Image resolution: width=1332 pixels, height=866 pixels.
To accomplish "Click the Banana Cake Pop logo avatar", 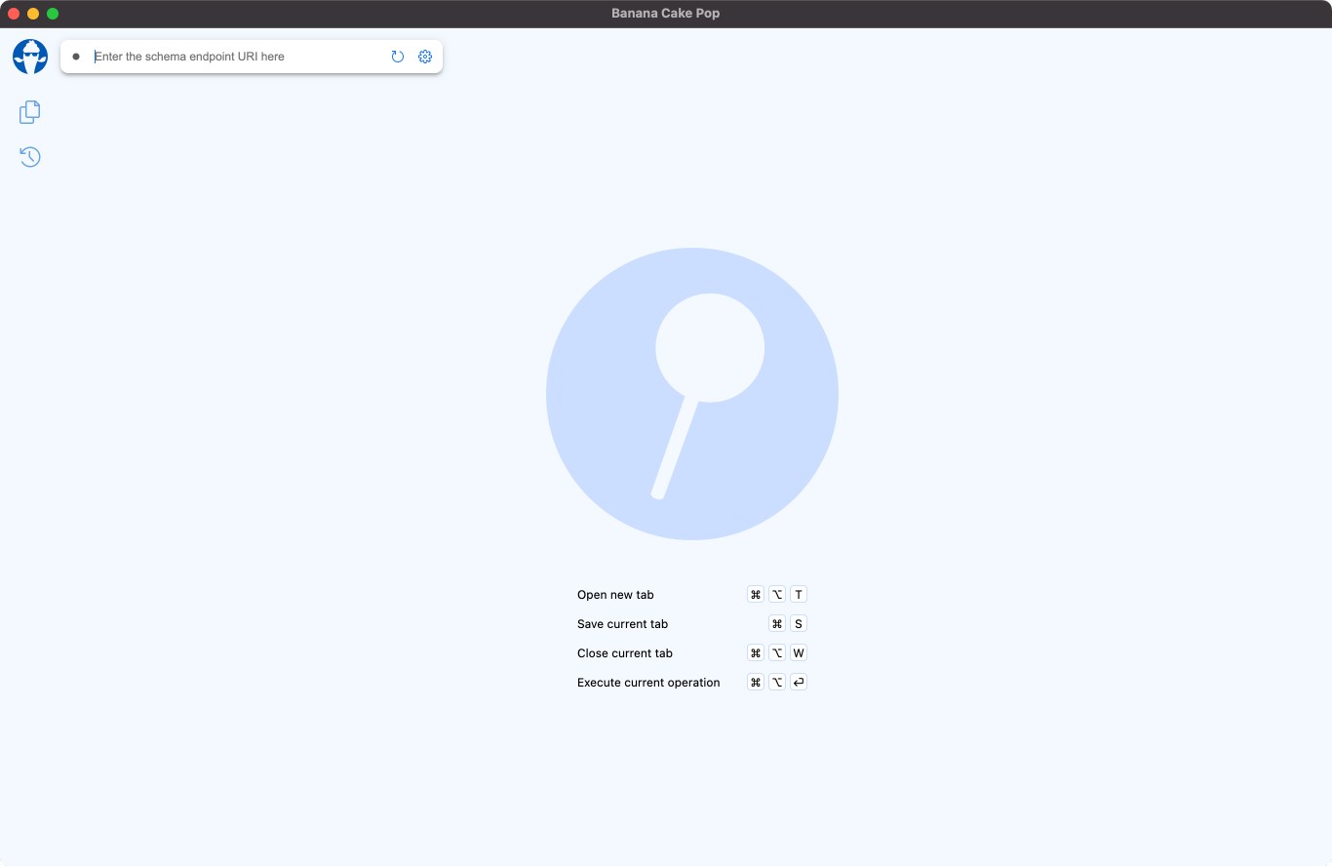I will [x=30, y=57].
